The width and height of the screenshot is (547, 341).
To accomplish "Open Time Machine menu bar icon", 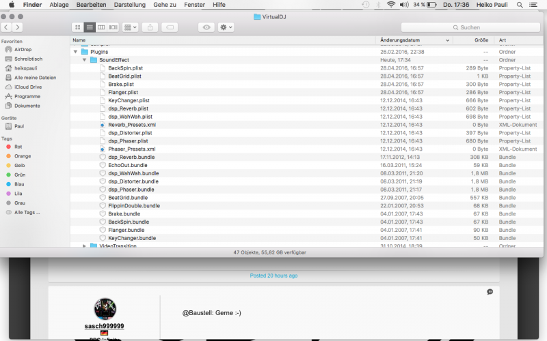I will [x=366, y=5].
